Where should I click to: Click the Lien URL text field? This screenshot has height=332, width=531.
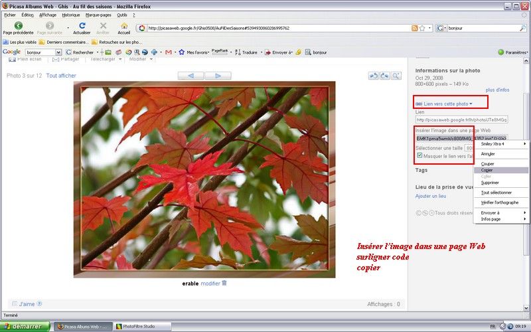[x=461, y=120]
